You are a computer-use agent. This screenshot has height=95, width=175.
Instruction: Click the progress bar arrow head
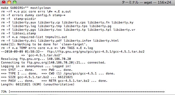163,92
